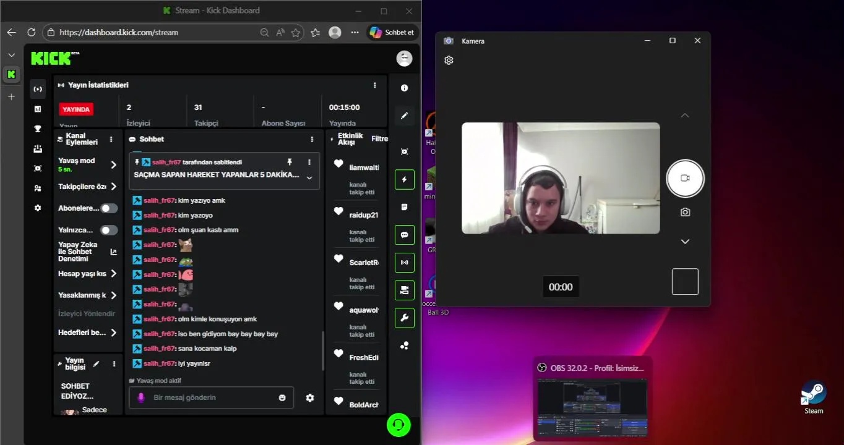The width and height of the screenshot is (844, 445).
Task: Toggle the Abonelere switch
Action: click(x=109, y=208)
